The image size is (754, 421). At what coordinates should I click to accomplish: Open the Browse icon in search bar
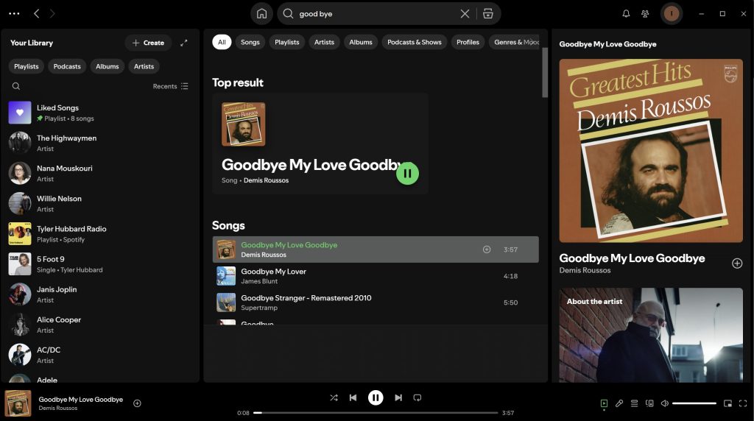(488, 13)
